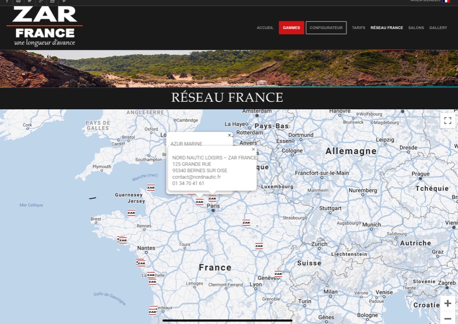
Task: Click the ZAR marker directly above Paris
Action: pos(212,198)
